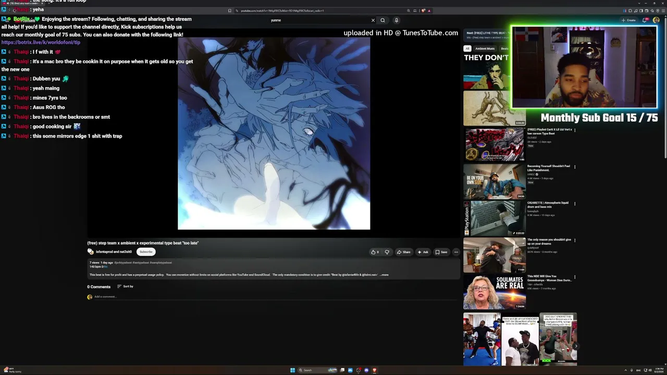Open options for Becoming Yourself video
Image resolution: width=667 pixels, height=375 pixels.
pos(575,167)
